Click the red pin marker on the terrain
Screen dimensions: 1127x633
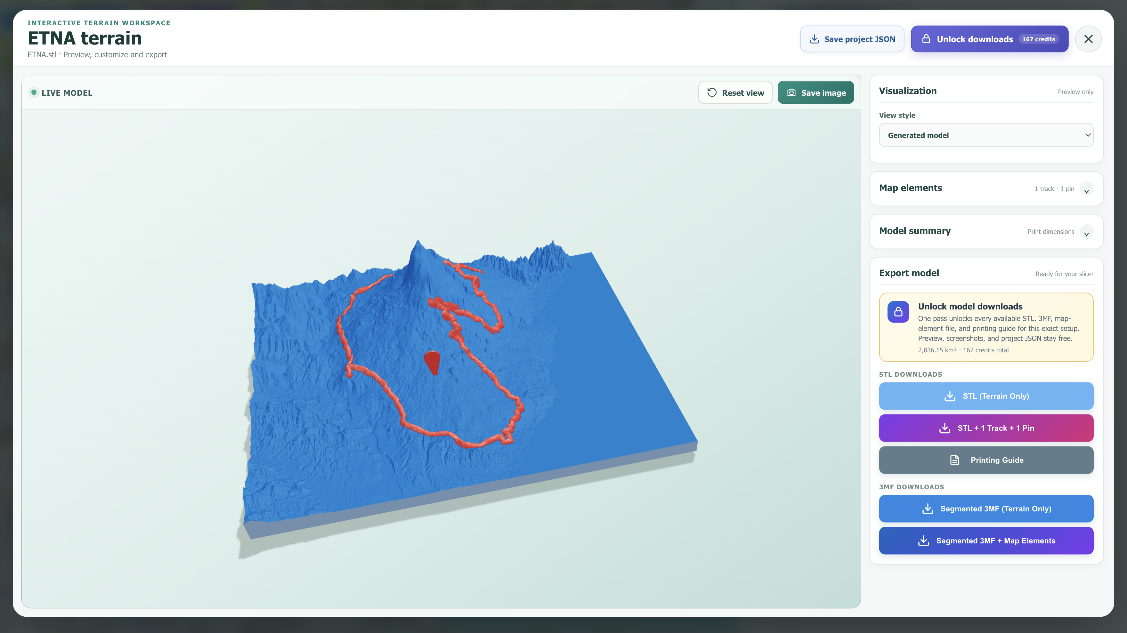pyautogui.click(x=432, y=362)
